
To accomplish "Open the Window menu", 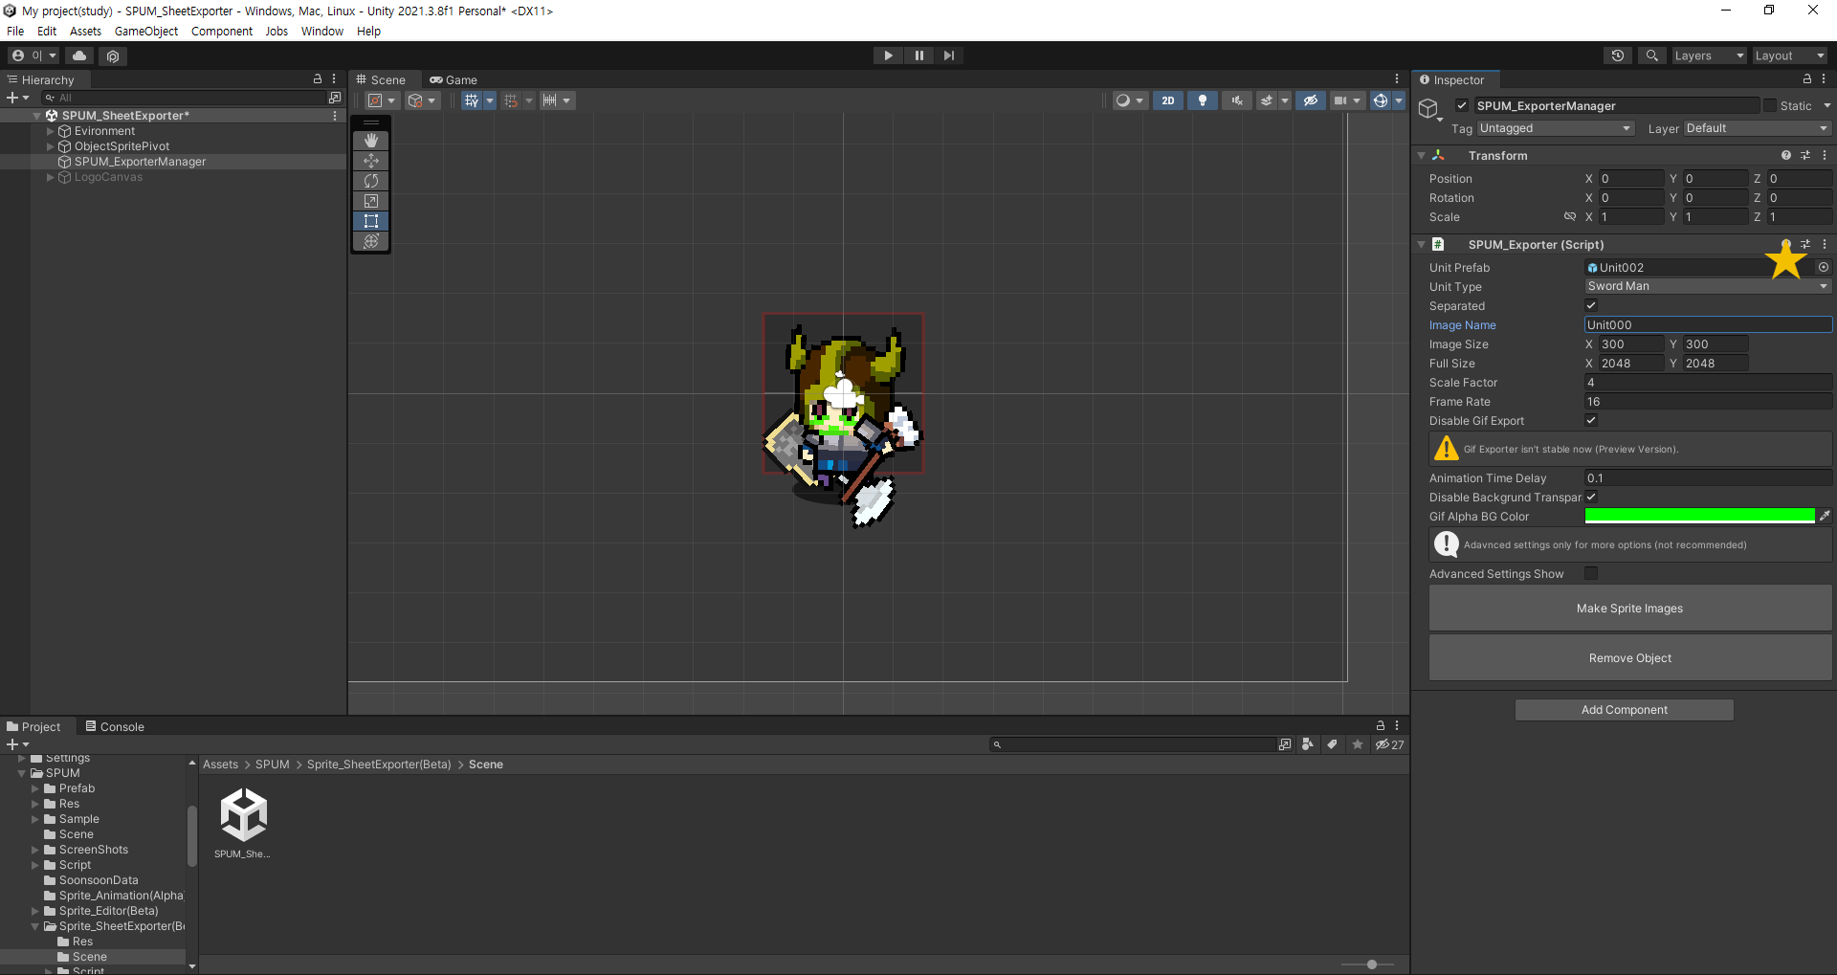I will pyautogui.click(x=322, y=32).
